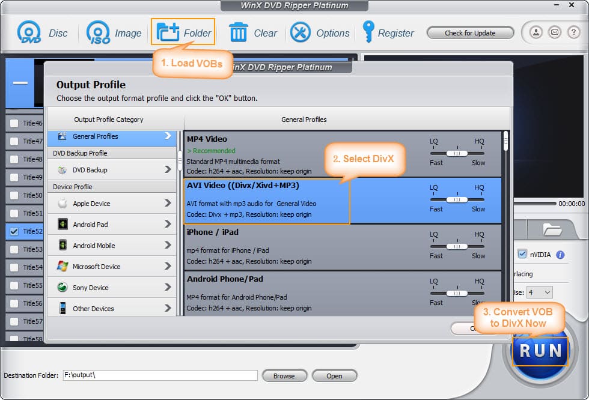589x400 pixels.
Task: Check the Title57 checkbox
Action: pos(14,321)
